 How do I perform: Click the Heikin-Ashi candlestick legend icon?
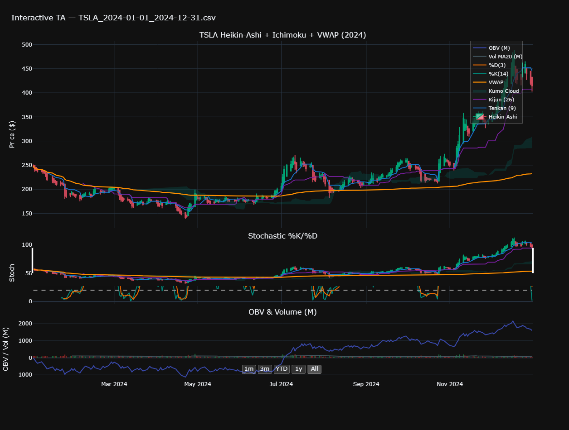480,117
